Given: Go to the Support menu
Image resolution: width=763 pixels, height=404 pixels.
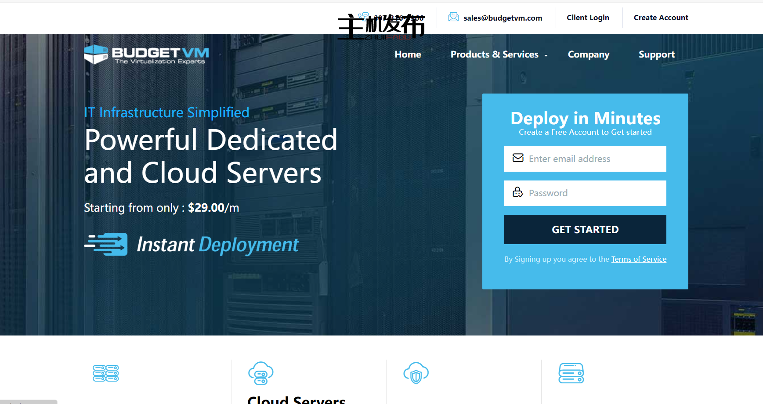Looking at the screenshot, I should pos(656,54).
